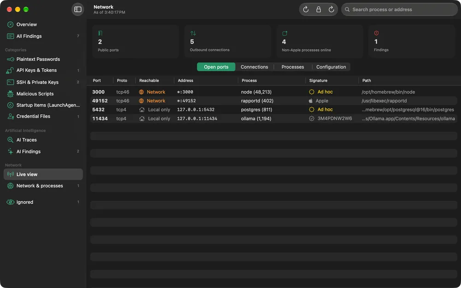Select port 11434 in the table
The height and width of the screenshot is (288, 461).
100,119
